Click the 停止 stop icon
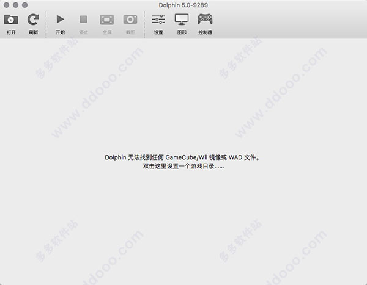This screenshot has width=367, height=285. (x=84, y=19)
